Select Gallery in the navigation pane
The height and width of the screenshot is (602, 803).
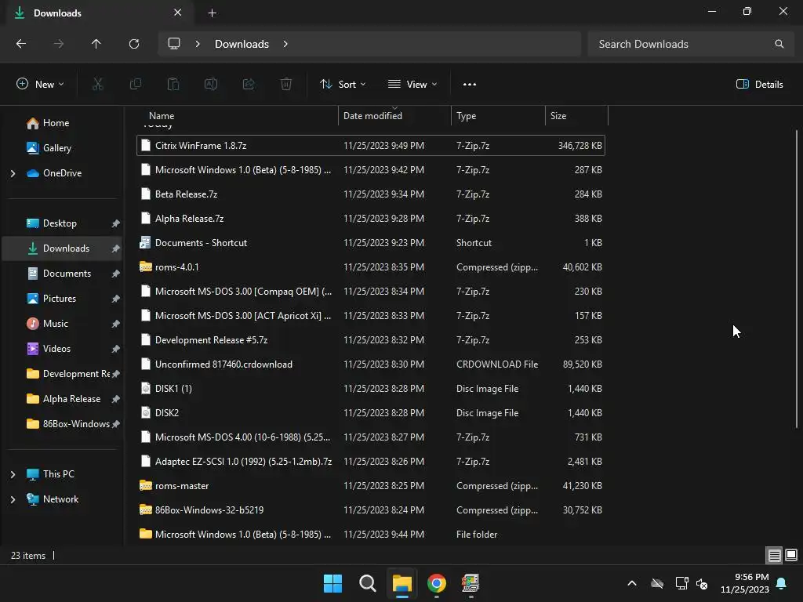(63, 148)
